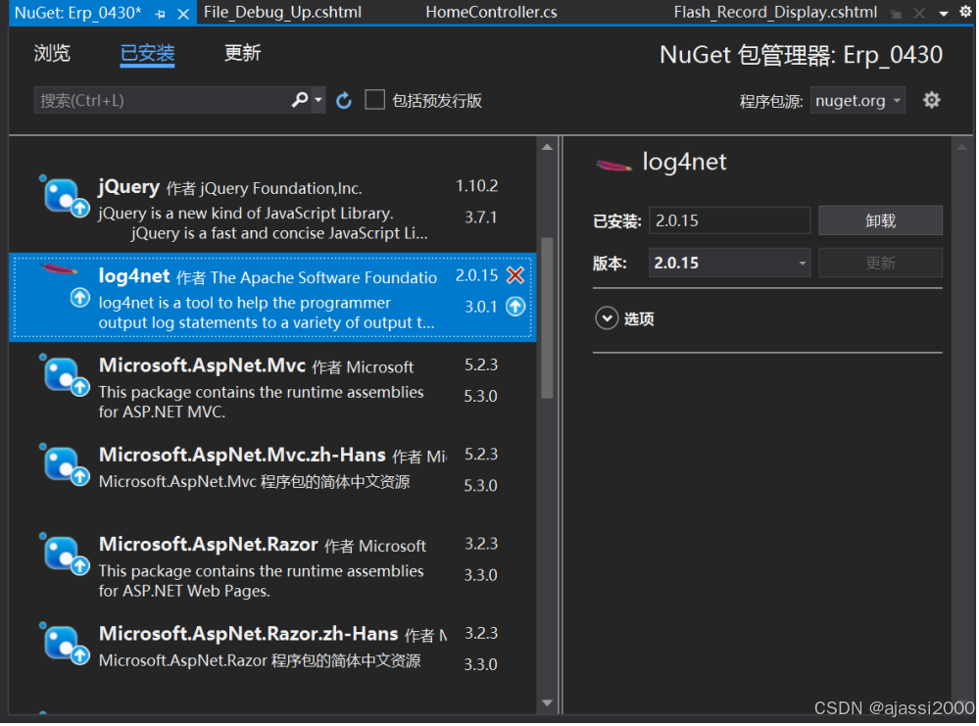Viewport: 979px width, 726px height.
Task: Click log4net description text in list
Action: coord(267,313)
